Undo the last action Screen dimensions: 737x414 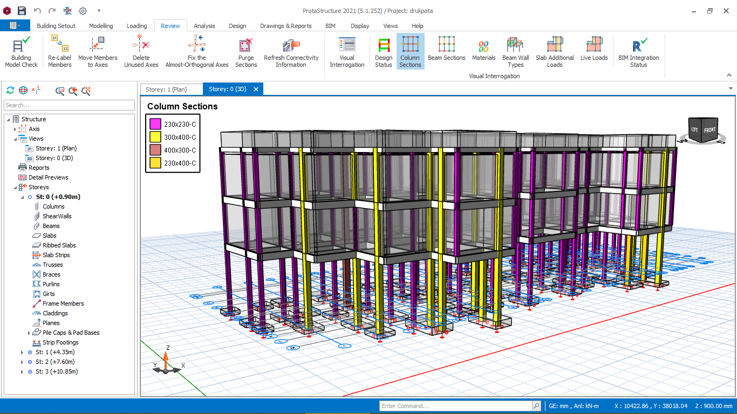(x=37, y=11)
